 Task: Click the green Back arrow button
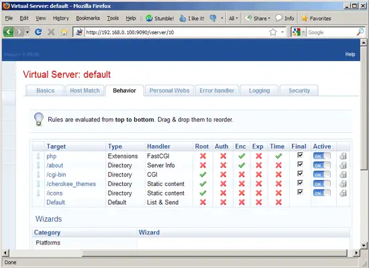pyautogui.click(x=8, y=32)
